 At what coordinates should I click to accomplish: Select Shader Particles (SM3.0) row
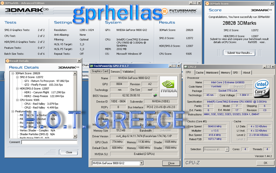[37, 134]
